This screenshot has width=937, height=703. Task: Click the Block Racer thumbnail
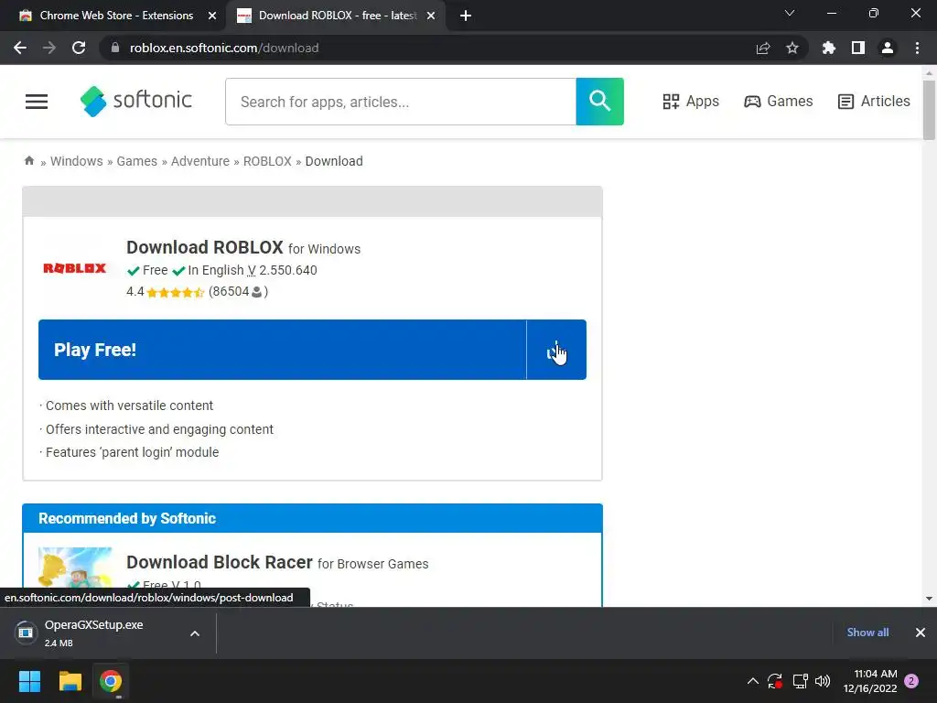pyautogui.click(x=75, y=569)
